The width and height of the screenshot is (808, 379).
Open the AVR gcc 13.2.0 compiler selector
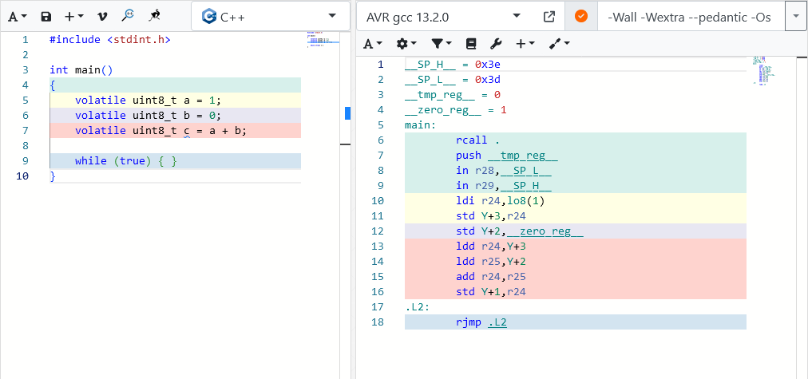coord(443,17)
